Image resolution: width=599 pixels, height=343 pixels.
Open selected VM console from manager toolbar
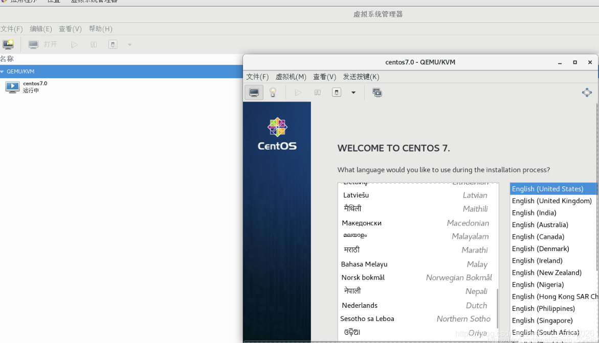tap(43, 44)
